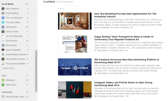Open The Canva Blog feed icon
This screenshot has width=168, height=101.
[3, 22]
